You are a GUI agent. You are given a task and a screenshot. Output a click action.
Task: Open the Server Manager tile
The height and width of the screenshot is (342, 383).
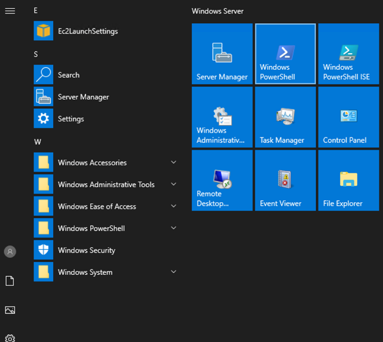[x=222, y=54]
